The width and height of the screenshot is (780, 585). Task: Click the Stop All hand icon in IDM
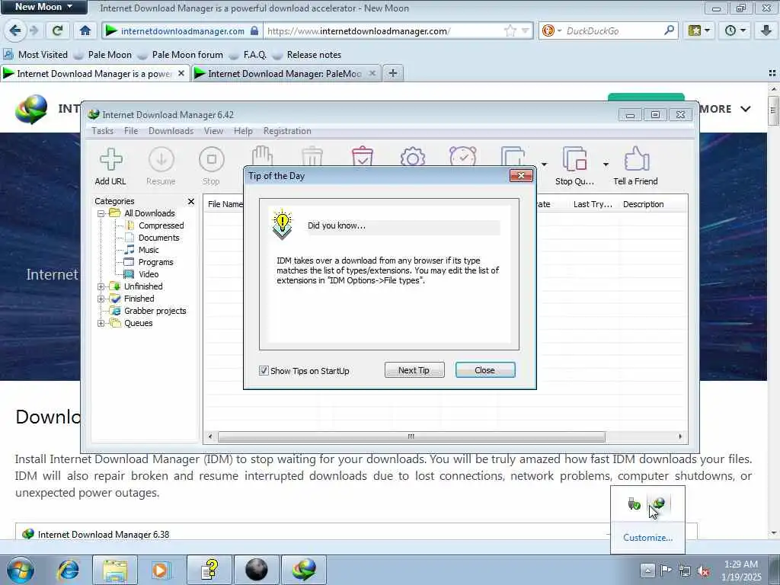pyautogui.click(x=262, y=156)
